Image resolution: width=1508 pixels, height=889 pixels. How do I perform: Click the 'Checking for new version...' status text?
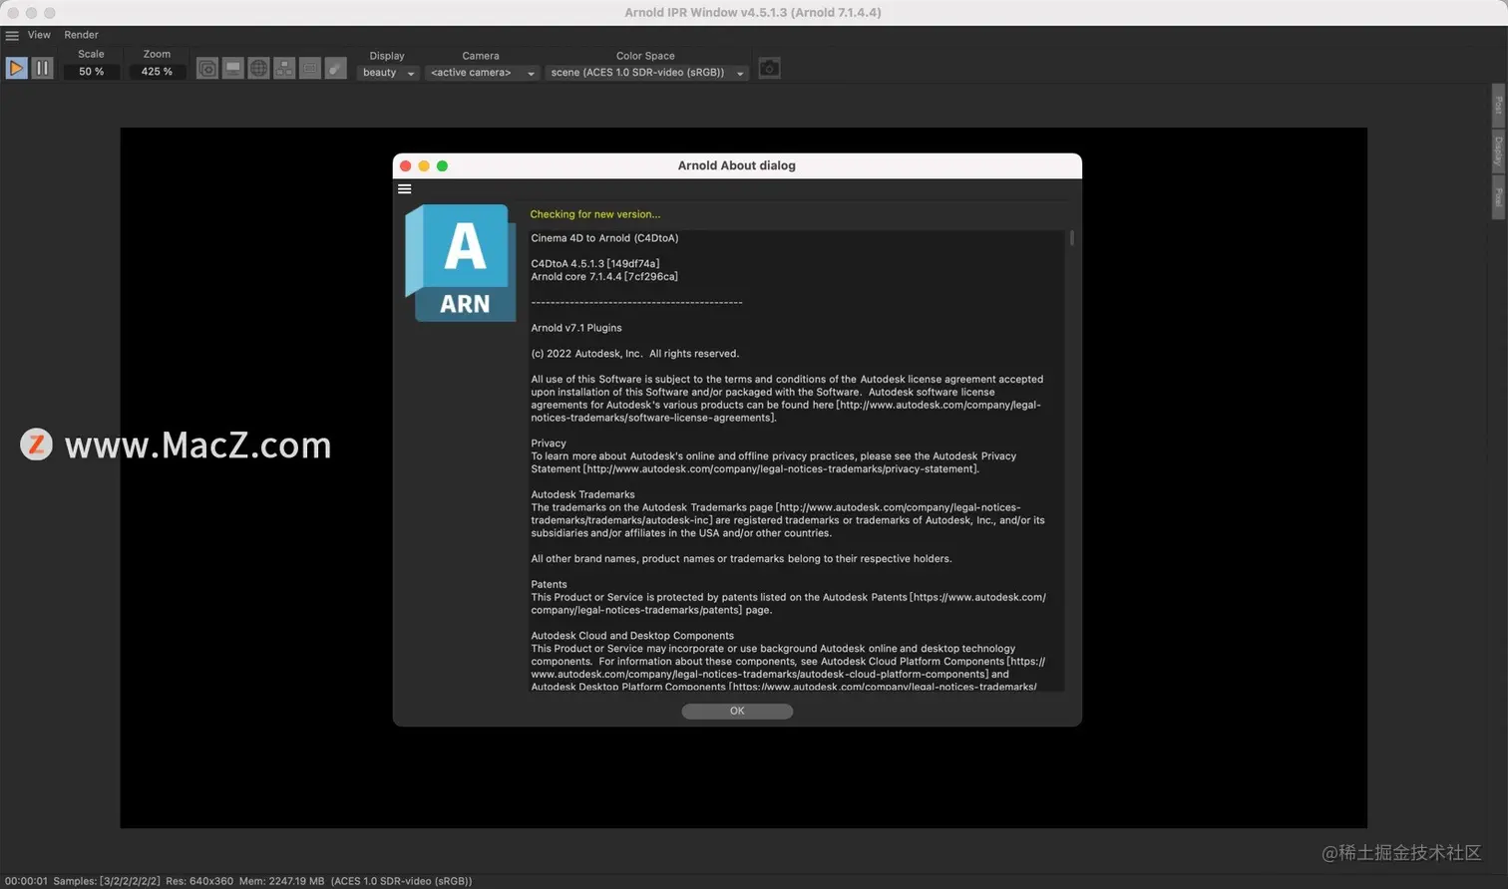(594, 214)
